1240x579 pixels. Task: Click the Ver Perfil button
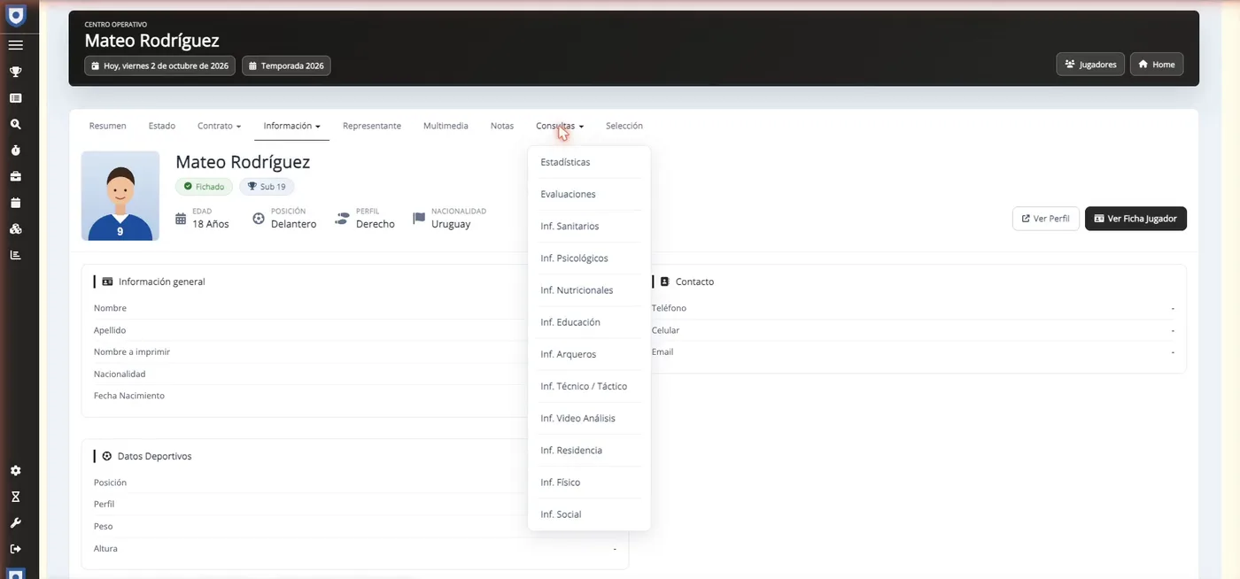[1045, 219]
